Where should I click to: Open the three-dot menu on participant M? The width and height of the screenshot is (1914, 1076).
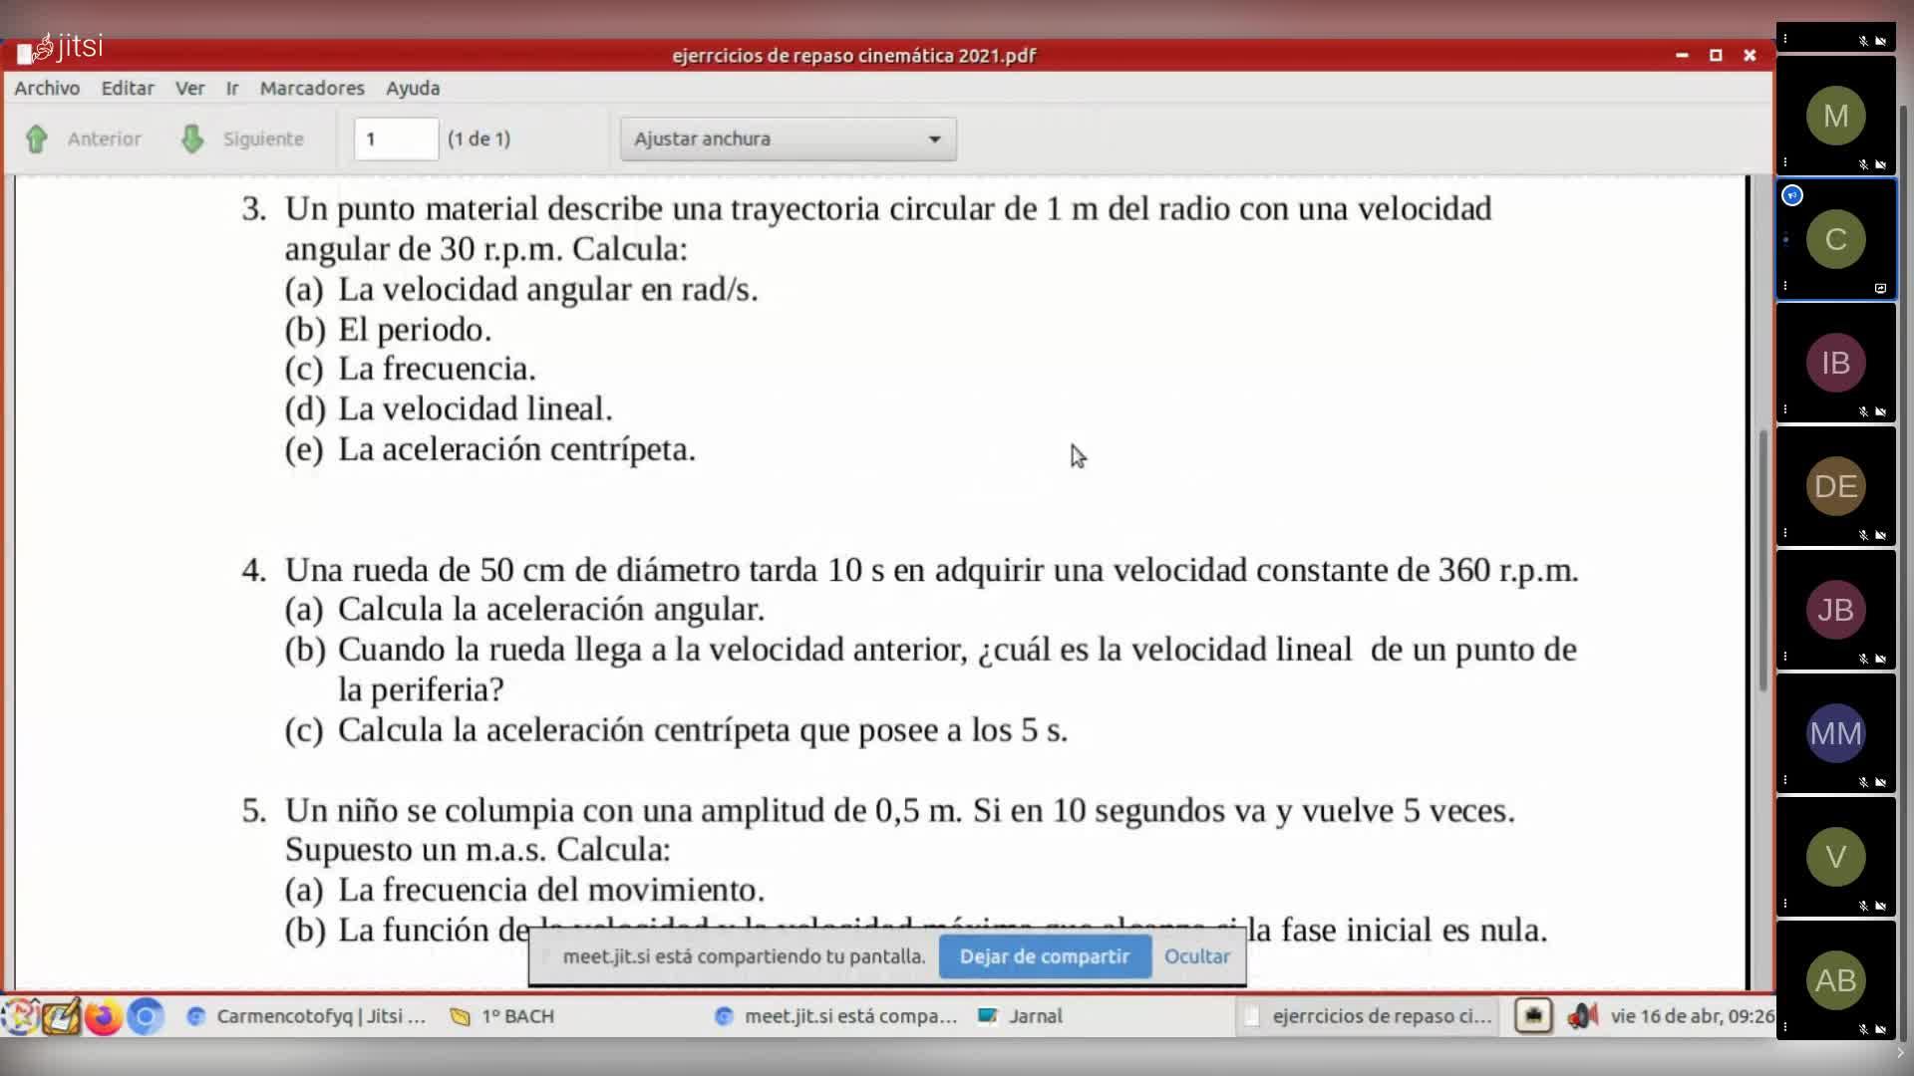pyautogui.click(x=1785, y=162)
